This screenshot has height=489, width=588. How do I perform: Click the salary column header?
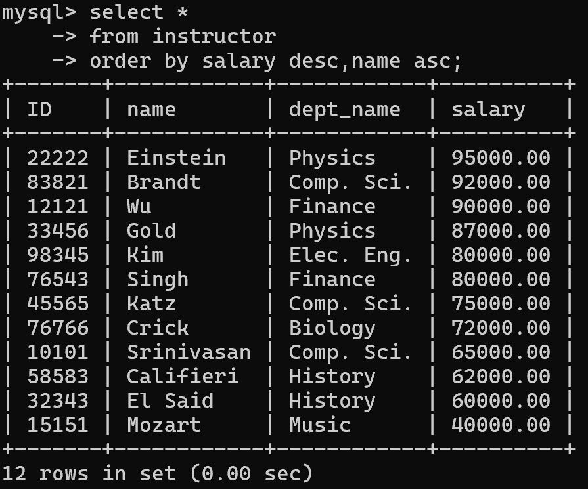[488, 109]
